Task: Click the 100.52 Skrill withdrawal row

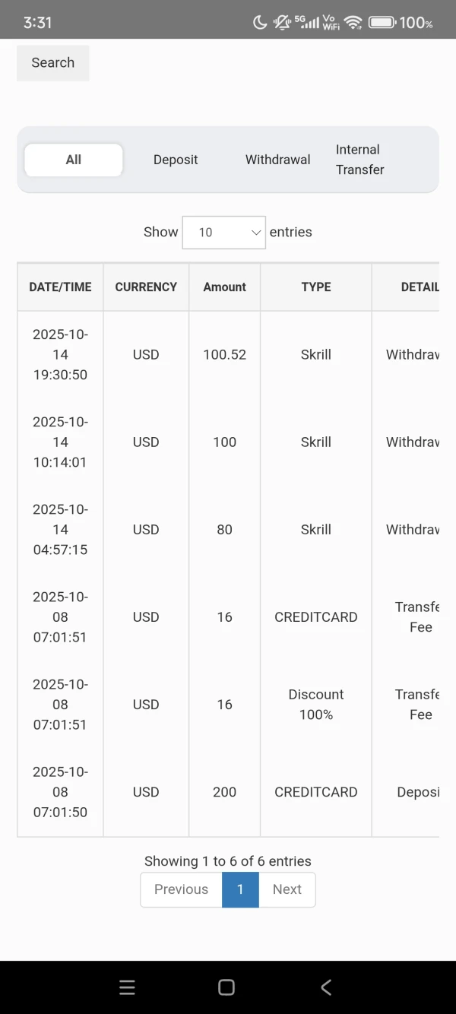Action: pyautogui.click(x=225, y=354)
